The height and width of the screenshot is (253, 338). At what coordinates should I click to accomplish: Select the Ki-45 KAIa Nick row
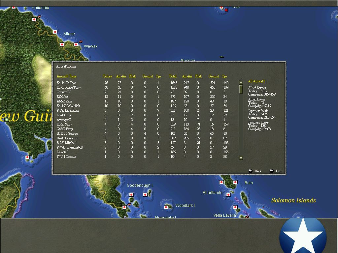pos(143,106)
